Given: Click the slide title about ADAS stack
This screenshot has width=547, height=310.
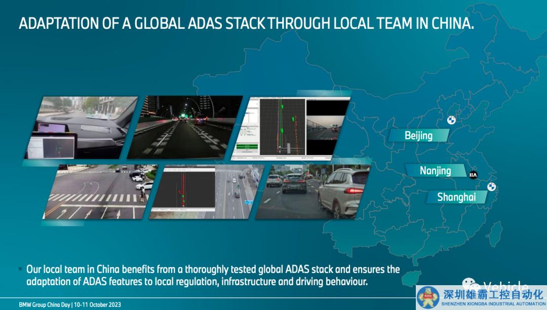Looking at the screenshot, I should (246, 24).
